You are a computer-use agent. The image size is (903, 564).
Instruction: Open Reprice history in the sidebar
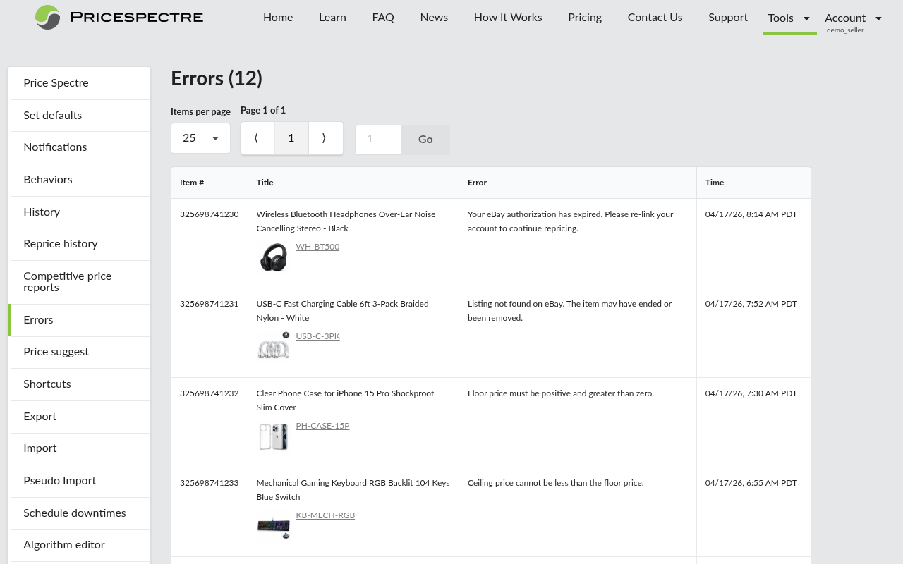click(x=60, y=244)
